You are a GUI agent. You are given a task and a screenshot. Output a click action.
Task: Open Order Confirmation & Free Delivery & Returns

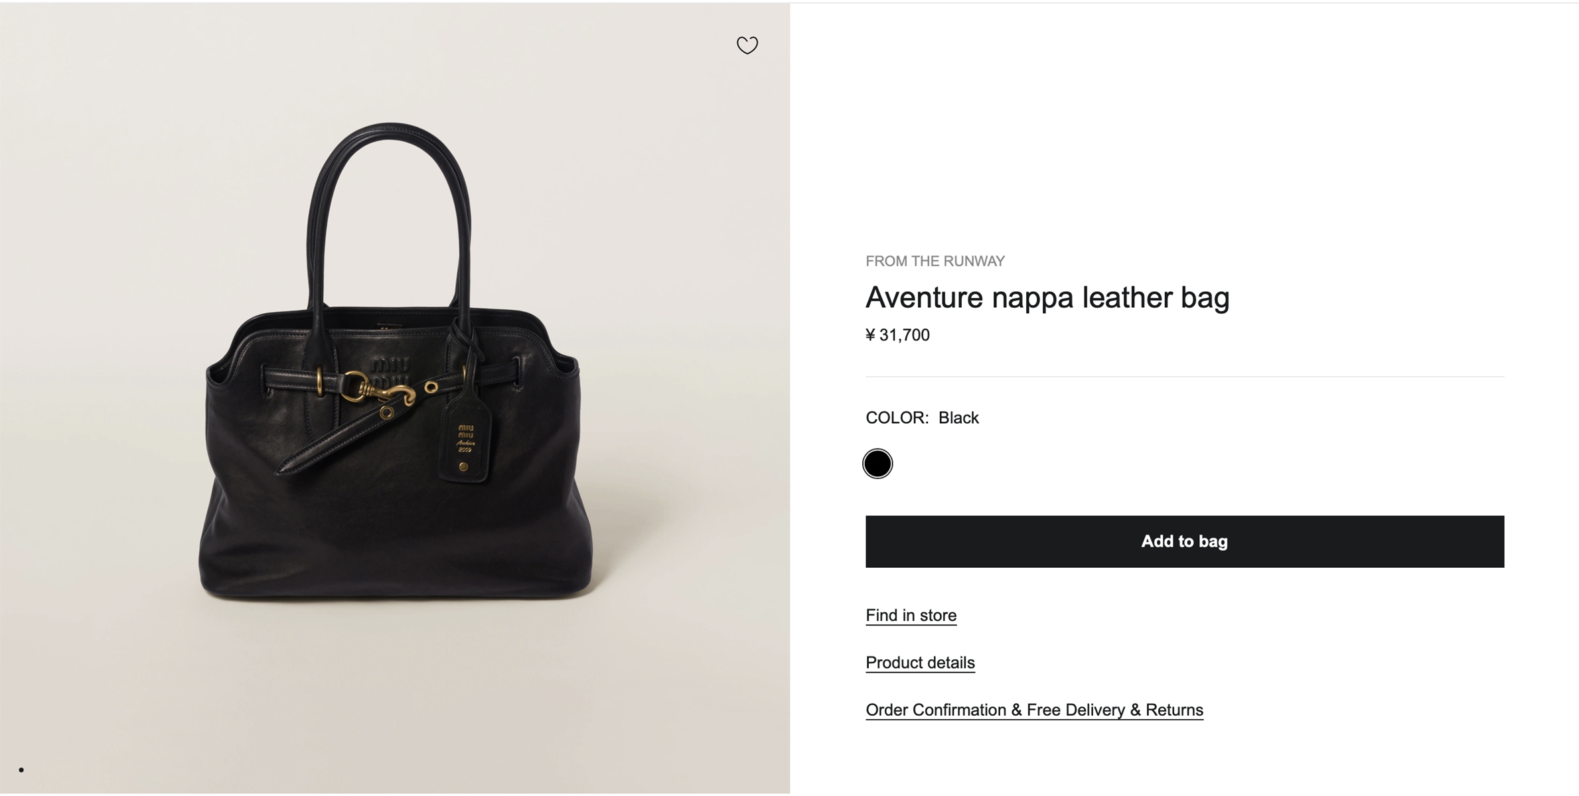click(x=1034, y=710)
